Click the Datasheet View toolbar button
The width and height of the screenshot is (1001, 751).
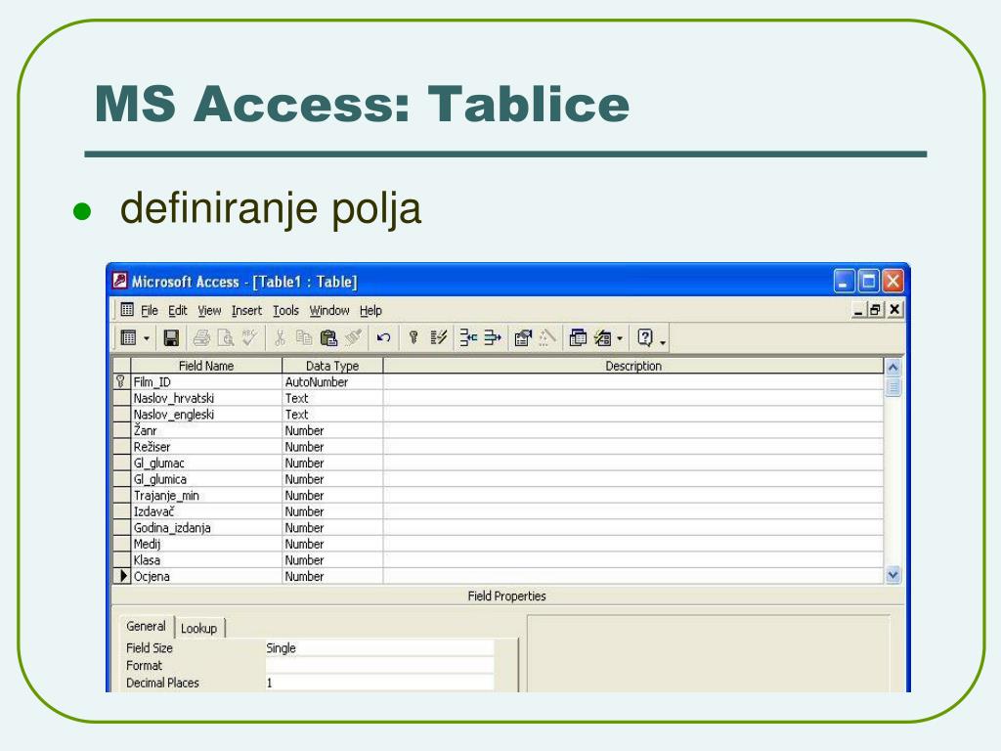128,337
